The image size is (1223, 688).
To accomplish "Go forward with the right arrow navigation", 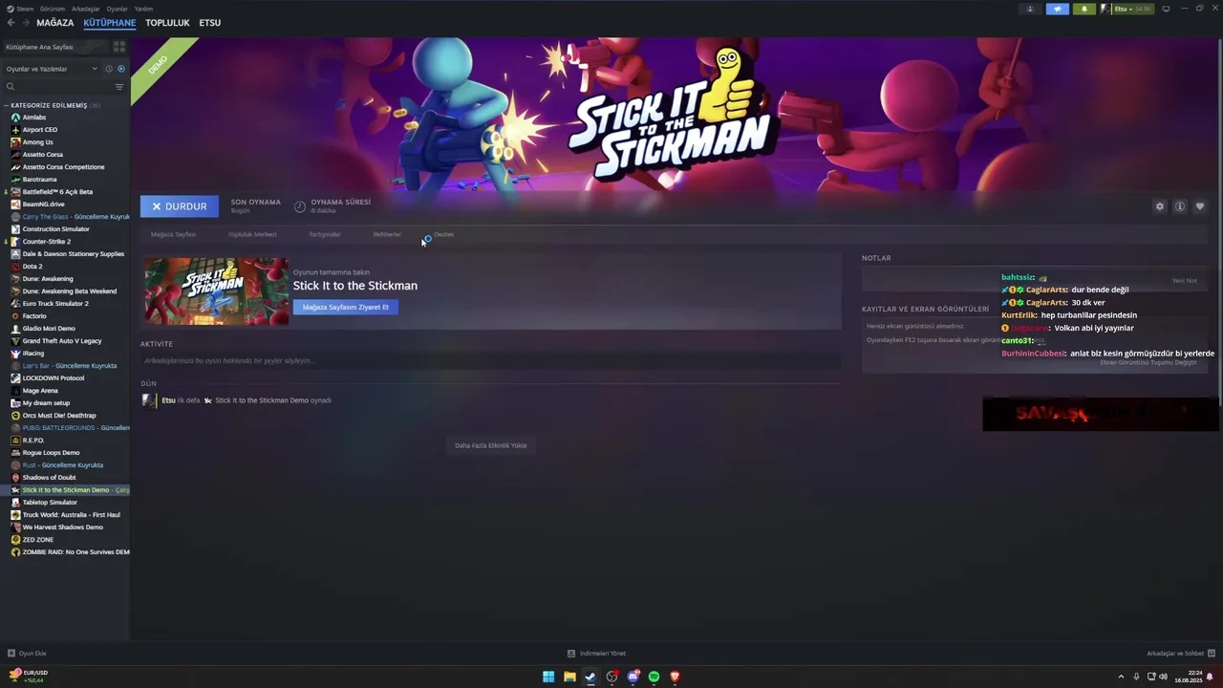I will tap(25, 22).
